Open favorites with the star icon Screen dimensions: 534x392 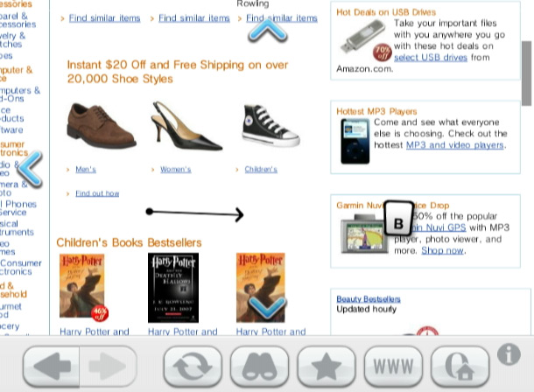[x=327, y=366]
